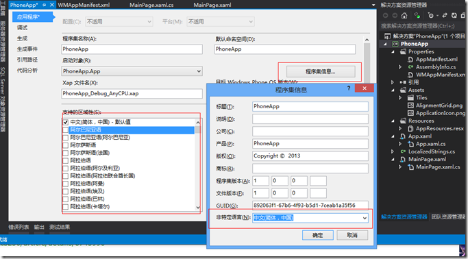This screenshot has width=468, height=259.
Task: Click the Forward arrow in Solution Explorer toolbar
Action: [395, 16]
